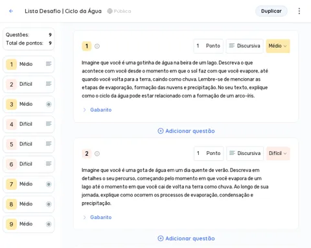Click the Questões count label
Image resolution: width=311 pixels, height=248 pixels.
17,35
